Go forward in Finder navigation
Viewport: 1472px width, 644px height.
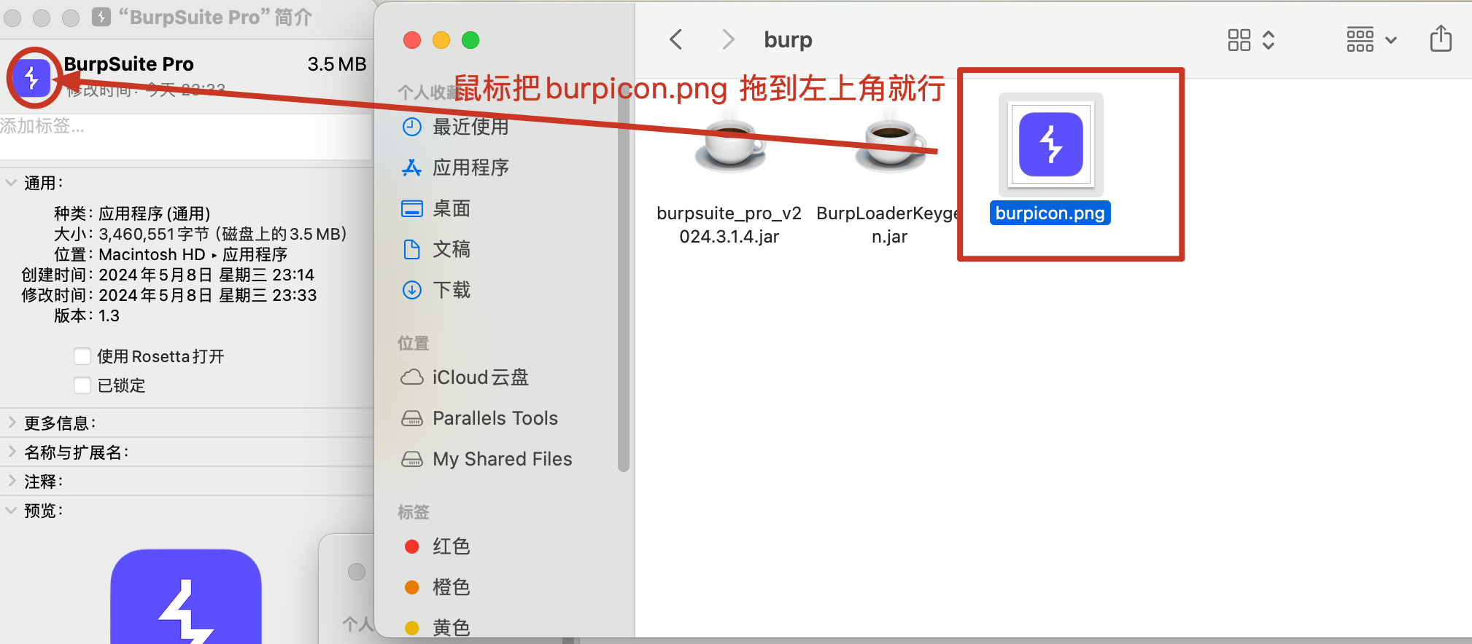(x=727, y=39)
